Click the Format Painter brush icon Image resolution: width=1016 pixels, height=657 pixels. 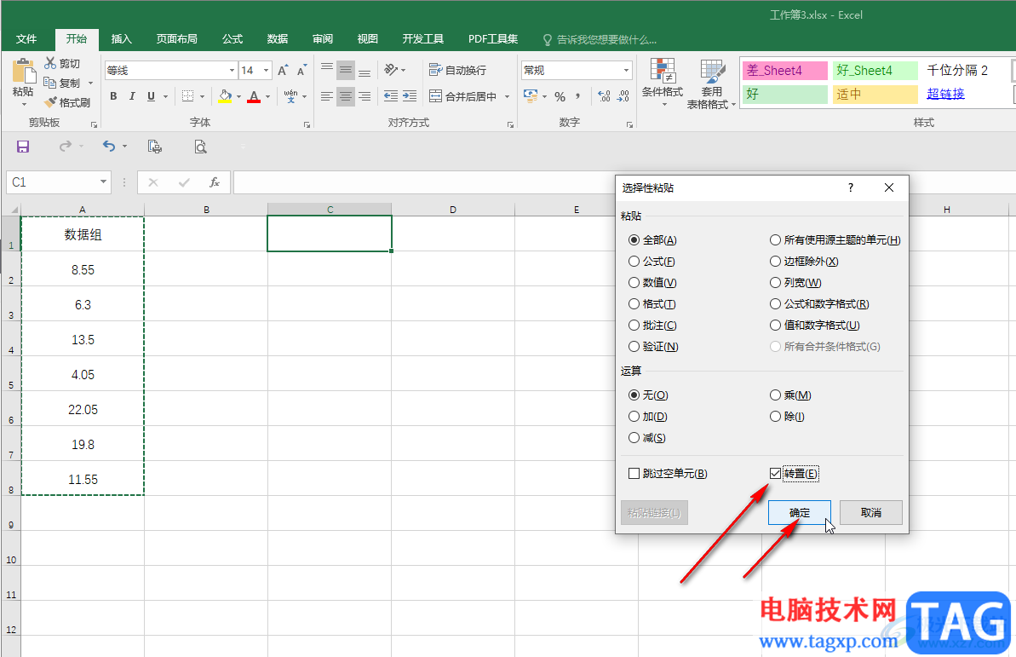pyautogui.click(x=51, y=102)
